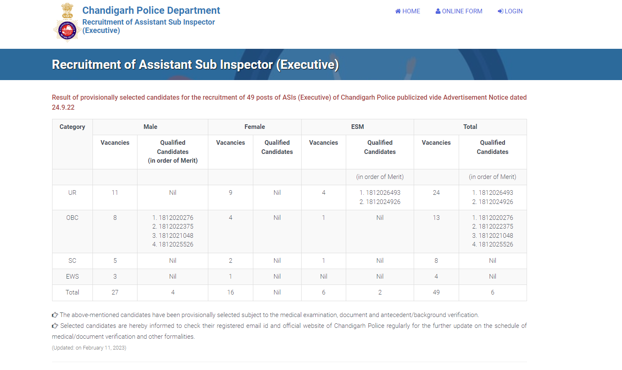Screen dimensions: 622x370
Task: Click the Category column header
Action: click(72, 127)
